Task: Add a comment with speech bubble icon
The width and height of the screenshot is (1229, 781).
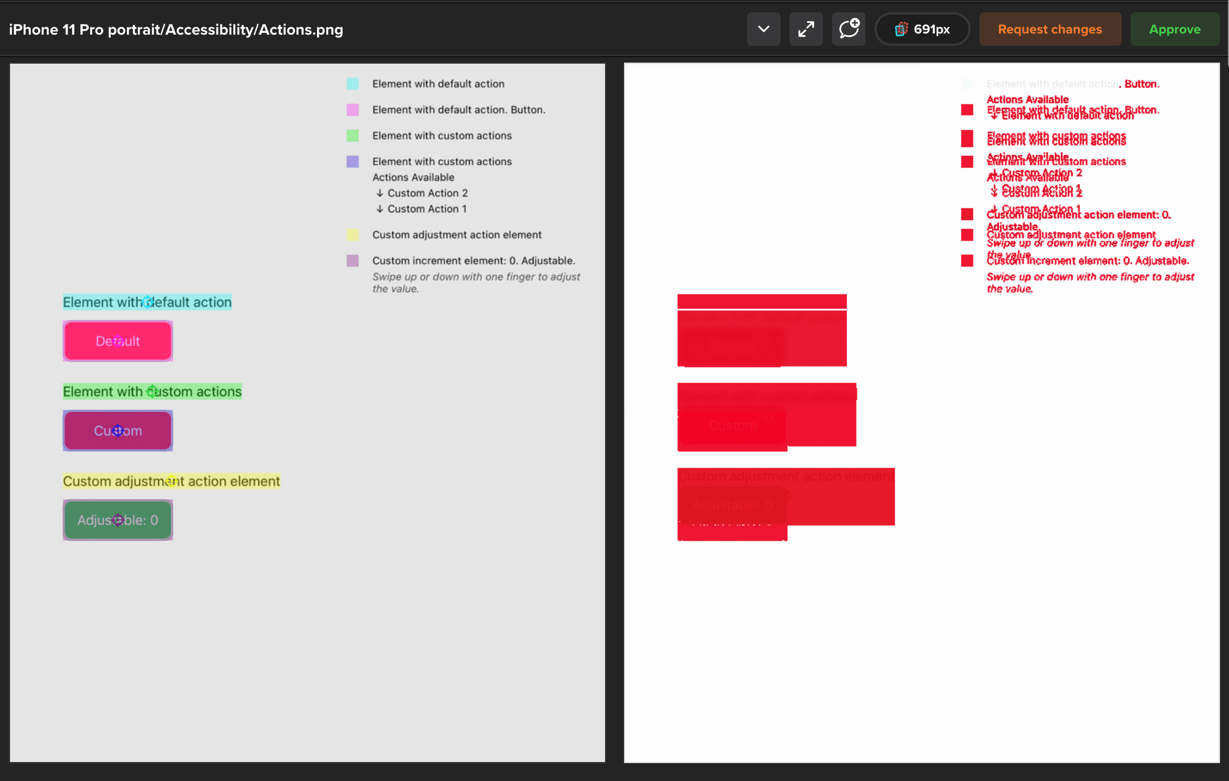Action: coord(848,29)
